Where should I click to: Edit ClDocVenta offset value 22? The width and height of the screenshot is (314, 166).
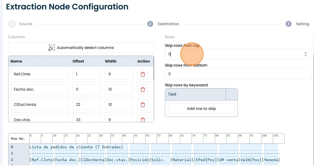(86, 105)
